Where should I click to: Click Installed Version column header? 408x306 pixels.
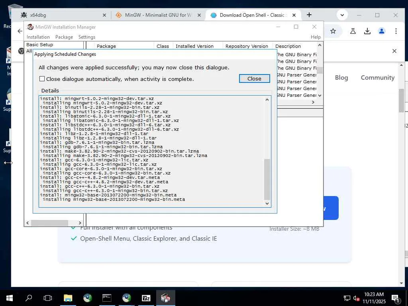pyautogui.click(x=198, y=46)
